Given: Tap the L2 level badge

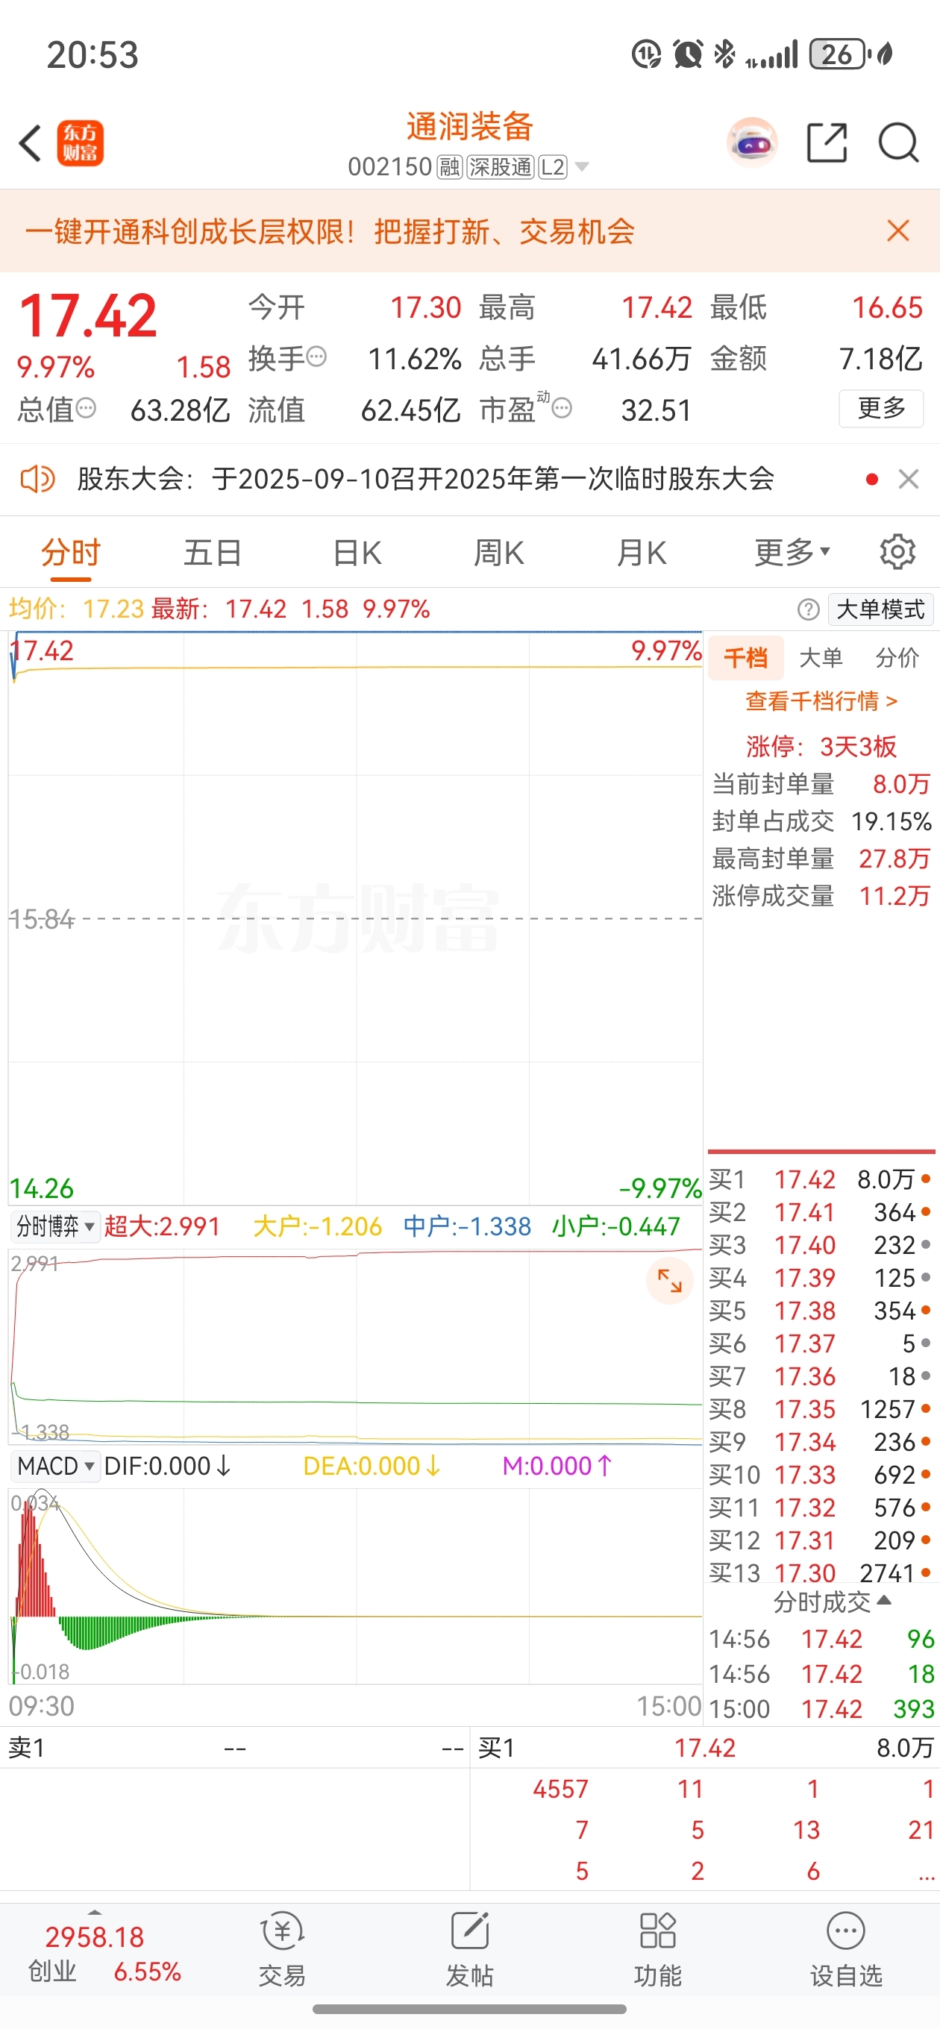Looking at the screenshot, I should point(553,167).
